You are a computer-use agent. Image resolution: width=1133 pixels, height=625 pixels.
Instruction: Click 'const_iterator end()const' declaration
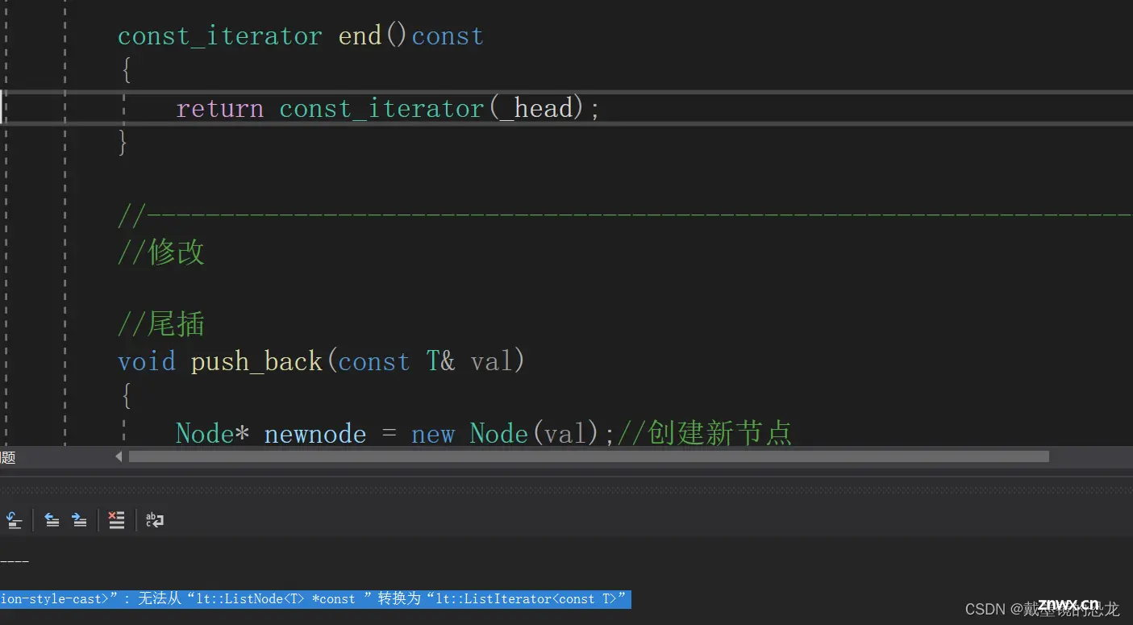[301, 36]
